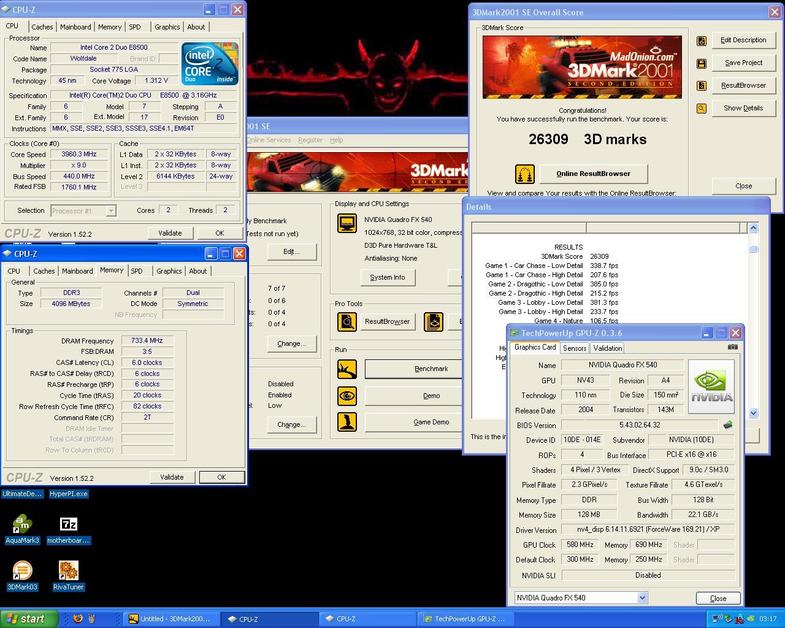Click the System Info button
The image size is (785, 628).
pos(388,277)
